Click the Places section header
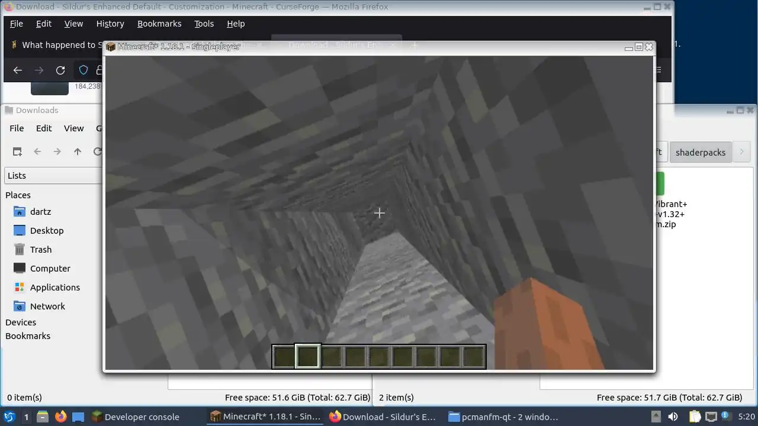Viewport: 758px width, 426px height. click(x=18, y=195)
